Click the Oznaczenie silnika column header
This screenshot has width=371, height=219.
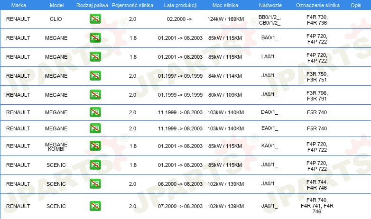318,5
